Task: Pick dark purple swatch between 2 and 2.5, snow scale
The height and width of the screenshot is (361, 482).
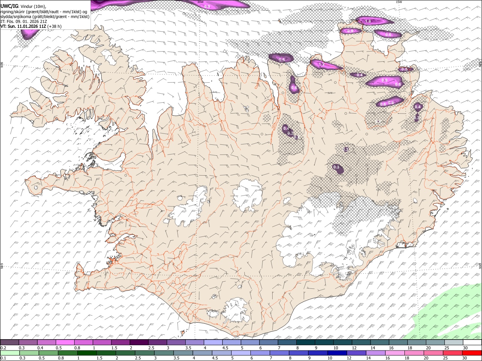Action: tap(139, 343)
